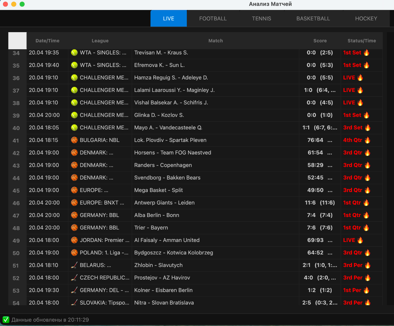
Task: Go to the HOCKEY tab
Action: 366,19
